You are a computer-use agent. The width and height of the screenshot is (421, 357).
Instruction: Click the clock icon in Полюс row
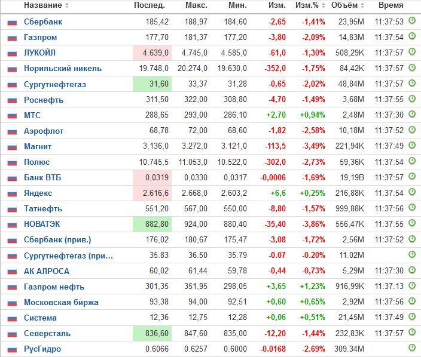click(x=412, y=161)
